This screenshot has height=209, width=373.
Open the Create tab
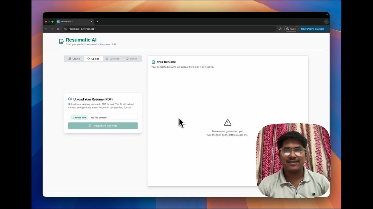74,59
